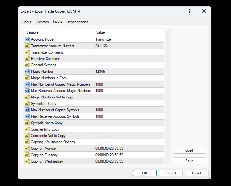Click the icon beside Copy on Wednesday
The image size is (231, 186).
[x=27, y=161]
